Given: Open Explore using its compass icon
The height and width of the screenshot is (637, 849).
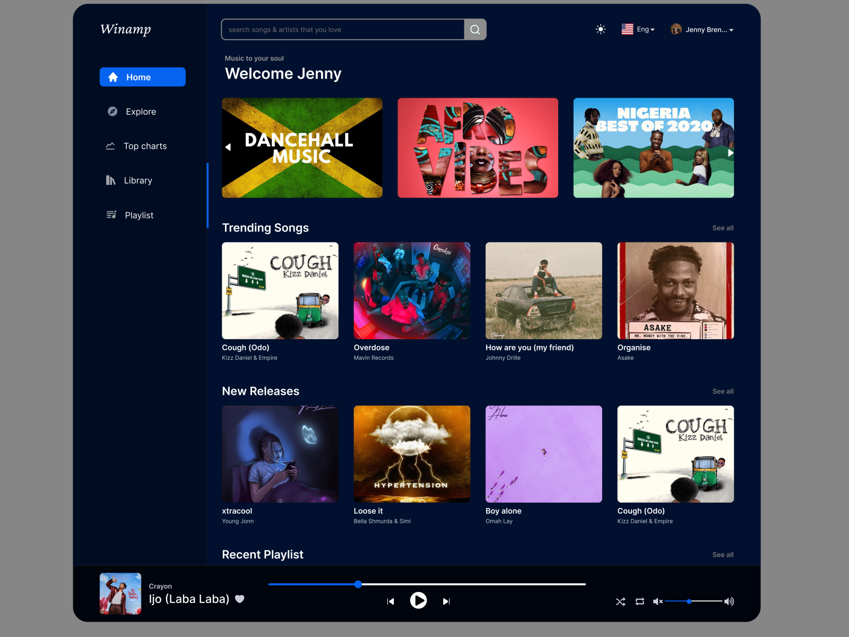Looking at the screenshot, I should (x=112, y=111).
